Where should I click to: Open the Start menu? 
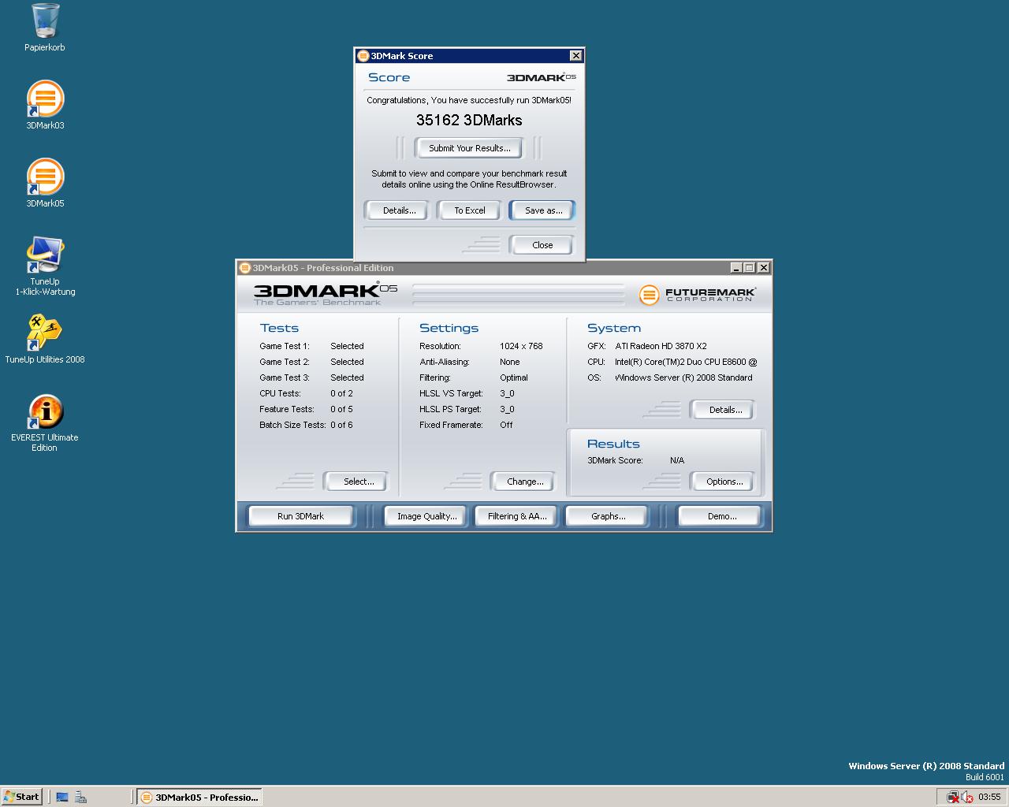point(21,797)
